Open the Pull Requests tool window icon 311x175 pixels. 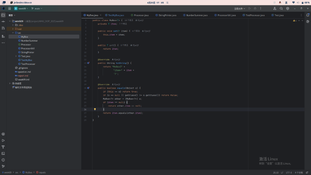(3, 28)
